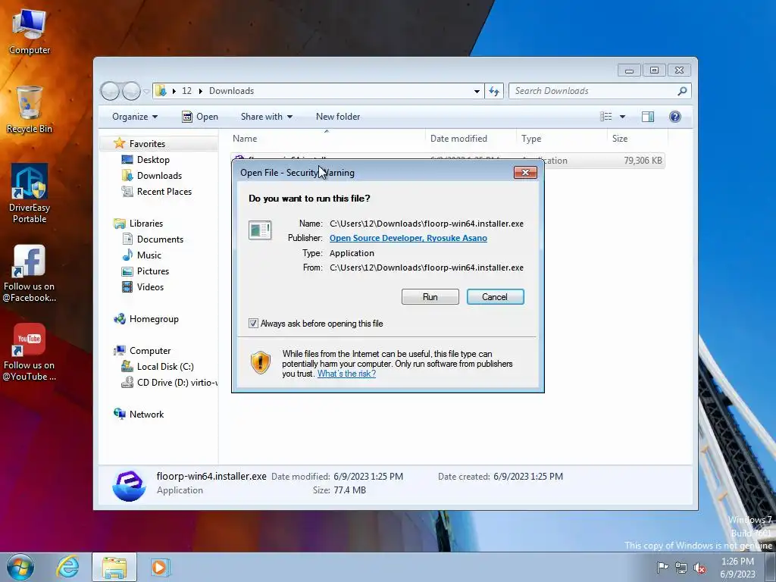Click the Open toolbar button

click(x=200, y=117)
